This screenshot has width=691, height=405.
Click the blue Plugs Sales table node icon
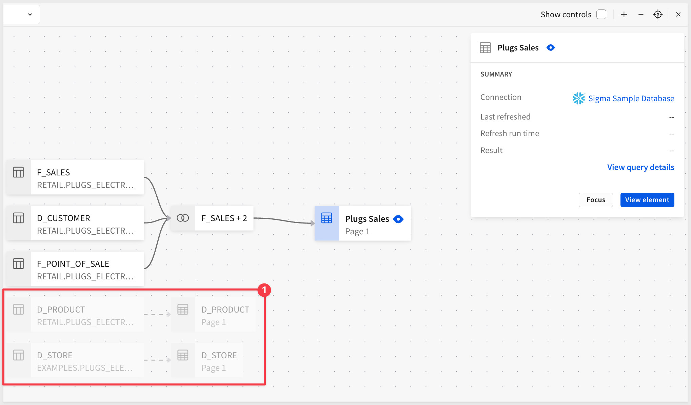(x=327, y=218)
